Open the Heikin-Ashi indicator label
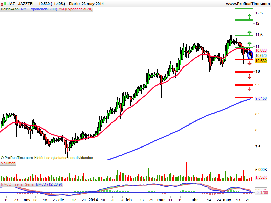271x203 pixels. (x=10, y=9)
